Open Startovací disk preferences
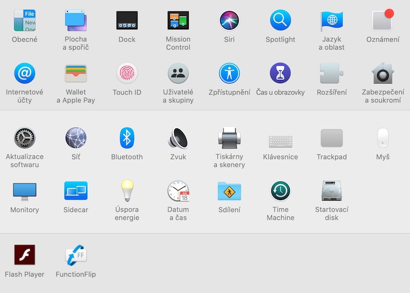This screenshot has width=410, height=293. pyautogui.click(x=332, y=190)
